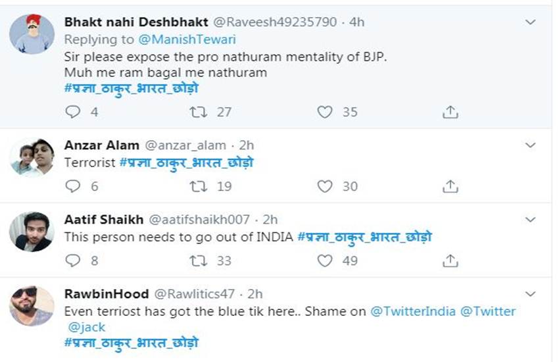559x362 pixels.
Task: Reply to Bhakt nahi Deshbhakt's tweet
Action: (73, 112)
